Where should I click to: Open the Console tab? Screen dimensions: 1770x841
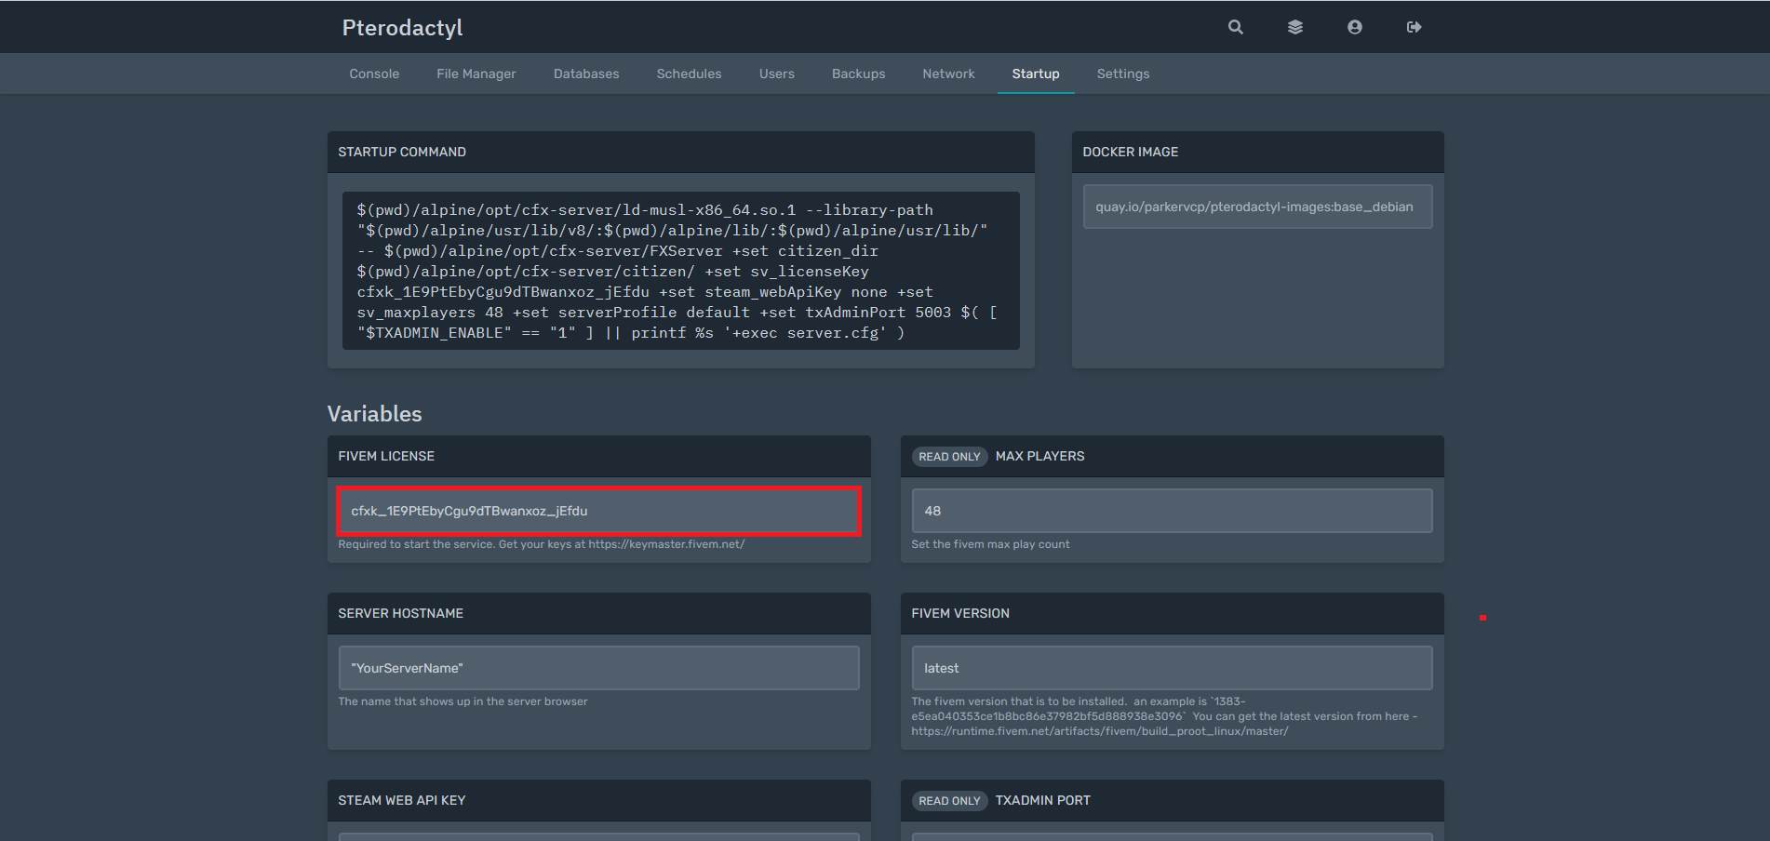point(374,73)
